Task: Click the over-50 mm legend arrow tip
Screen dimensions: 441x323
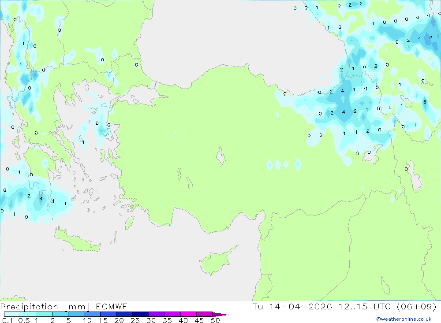Action: [x=220, y=314]
